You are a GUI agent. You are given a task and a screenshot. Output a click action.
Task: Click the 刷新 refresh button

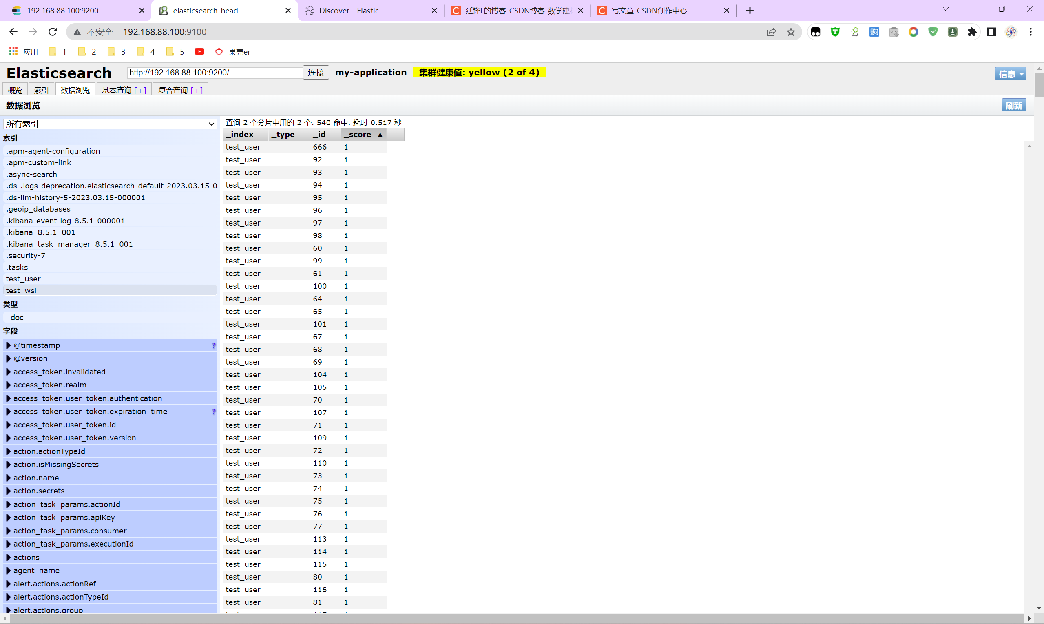pos(1014,105)
